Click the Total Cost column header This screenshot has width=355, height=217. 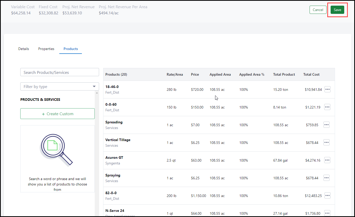311,74
